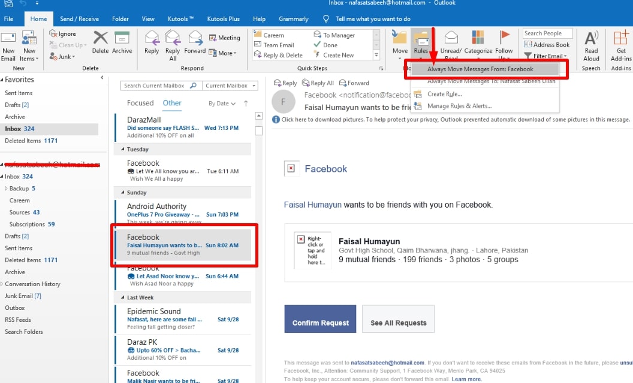This screenshot has width=633, height=383.
Task: Click the New Email icon
Action: point(8,39)
